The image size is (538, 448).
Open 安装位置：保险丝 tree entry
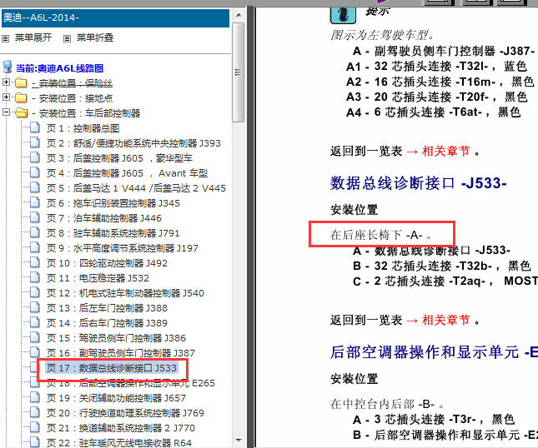pyautogui.click(x=73, y=83)
